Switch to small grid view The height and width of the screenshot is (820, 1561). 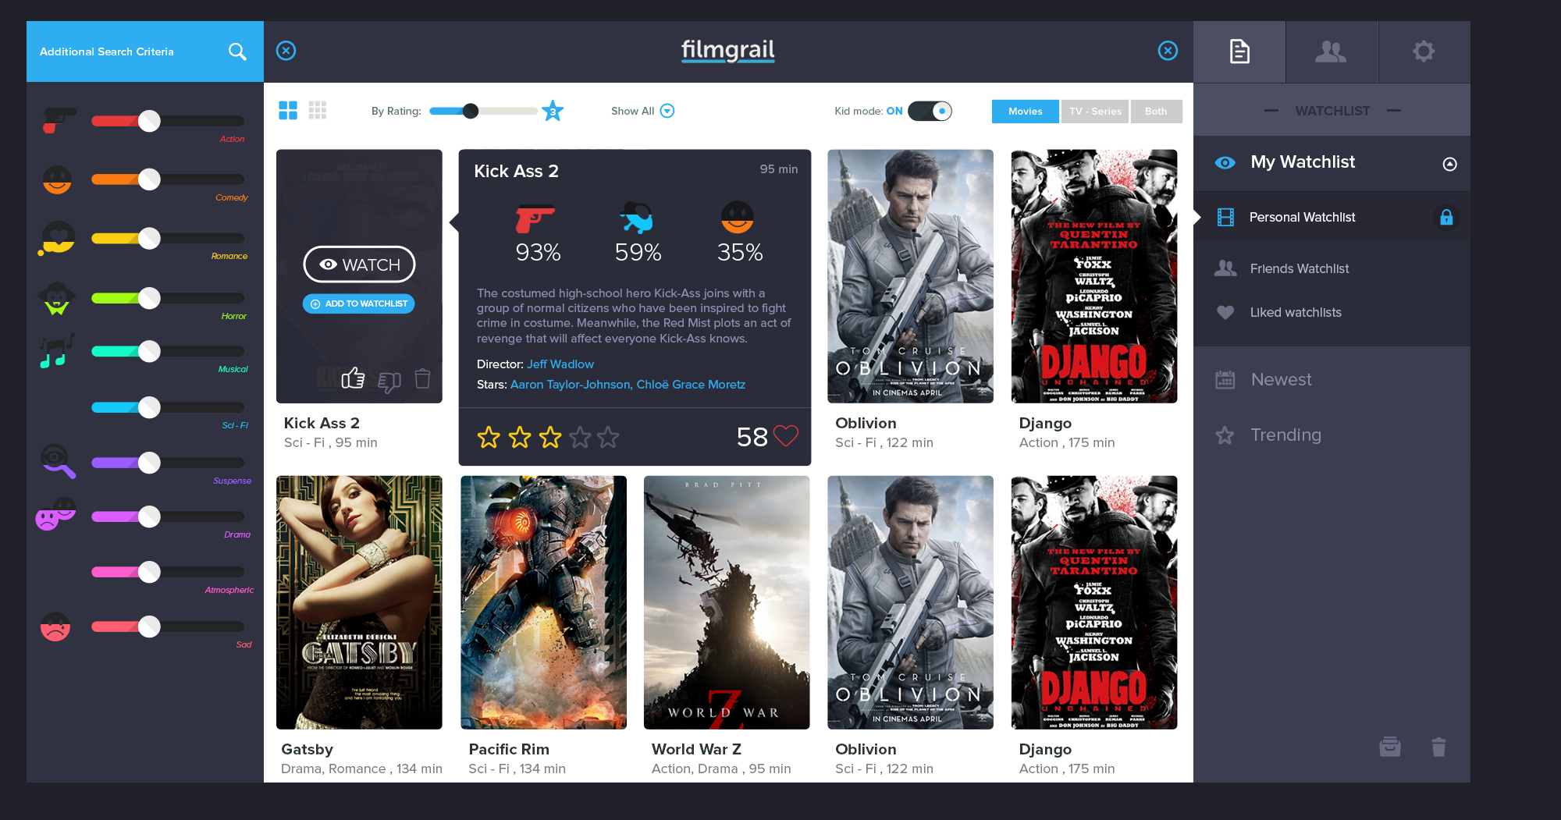(x=318, y=110)
